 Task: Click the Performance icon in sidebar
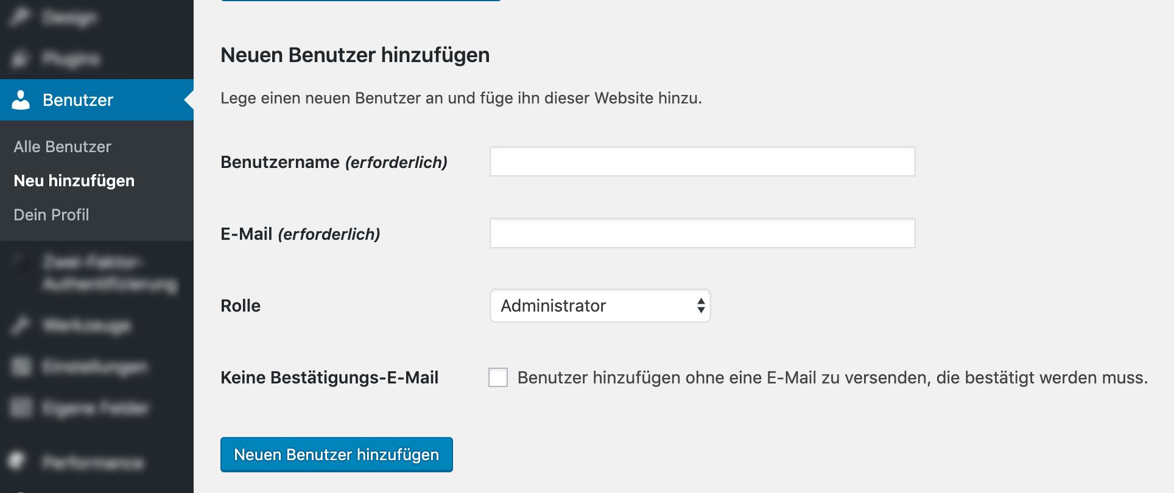tap(18, 461)
